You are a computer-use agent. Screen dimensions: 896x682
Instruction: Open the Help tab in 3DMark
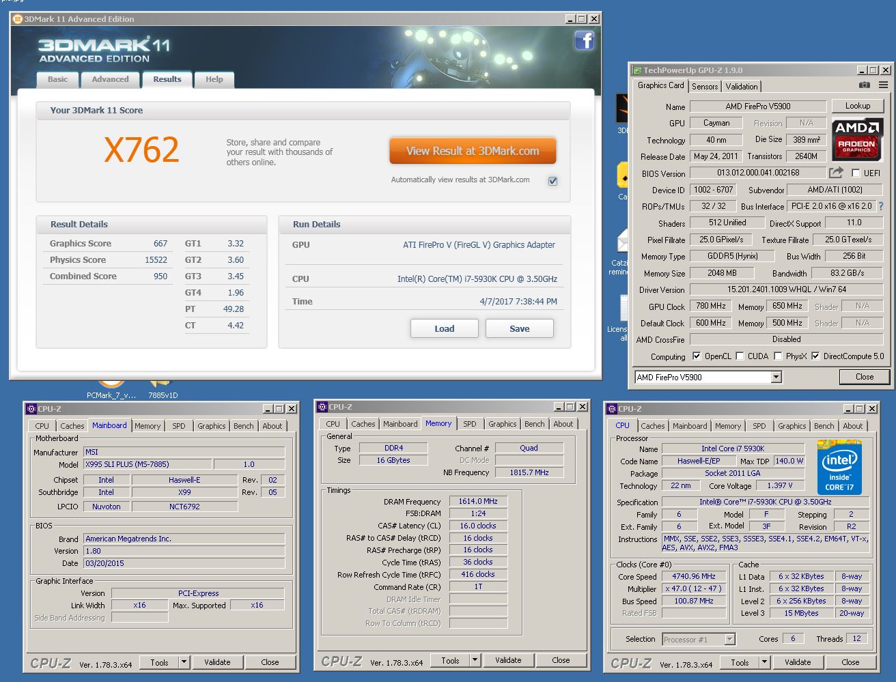point(214,80)
